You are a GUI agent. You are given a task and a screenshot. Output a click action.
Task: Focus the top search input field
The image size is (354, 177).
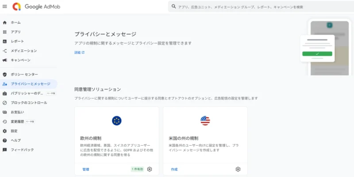coord(261,7)
